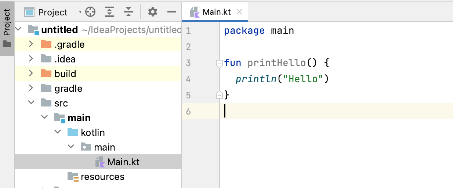Click the 'package' keyword in line 1
This screenshot has height=188, width=453.
tap(244, 31)
